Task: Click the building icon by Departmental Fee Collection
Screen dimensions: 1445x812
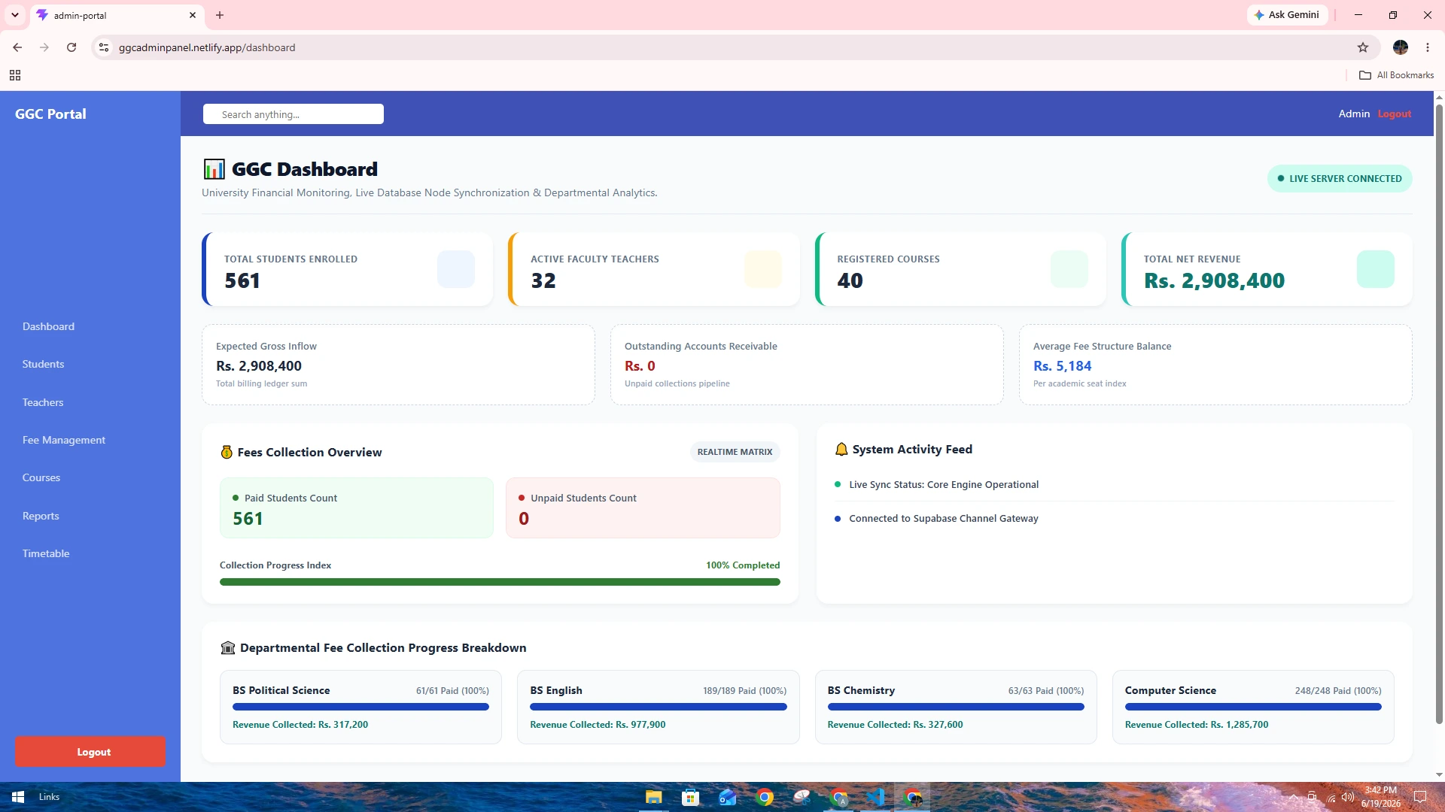Action: click(x=227, y=648)
